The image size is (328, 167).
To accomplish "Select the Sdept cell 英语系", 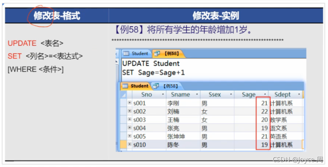I will 286,136.
